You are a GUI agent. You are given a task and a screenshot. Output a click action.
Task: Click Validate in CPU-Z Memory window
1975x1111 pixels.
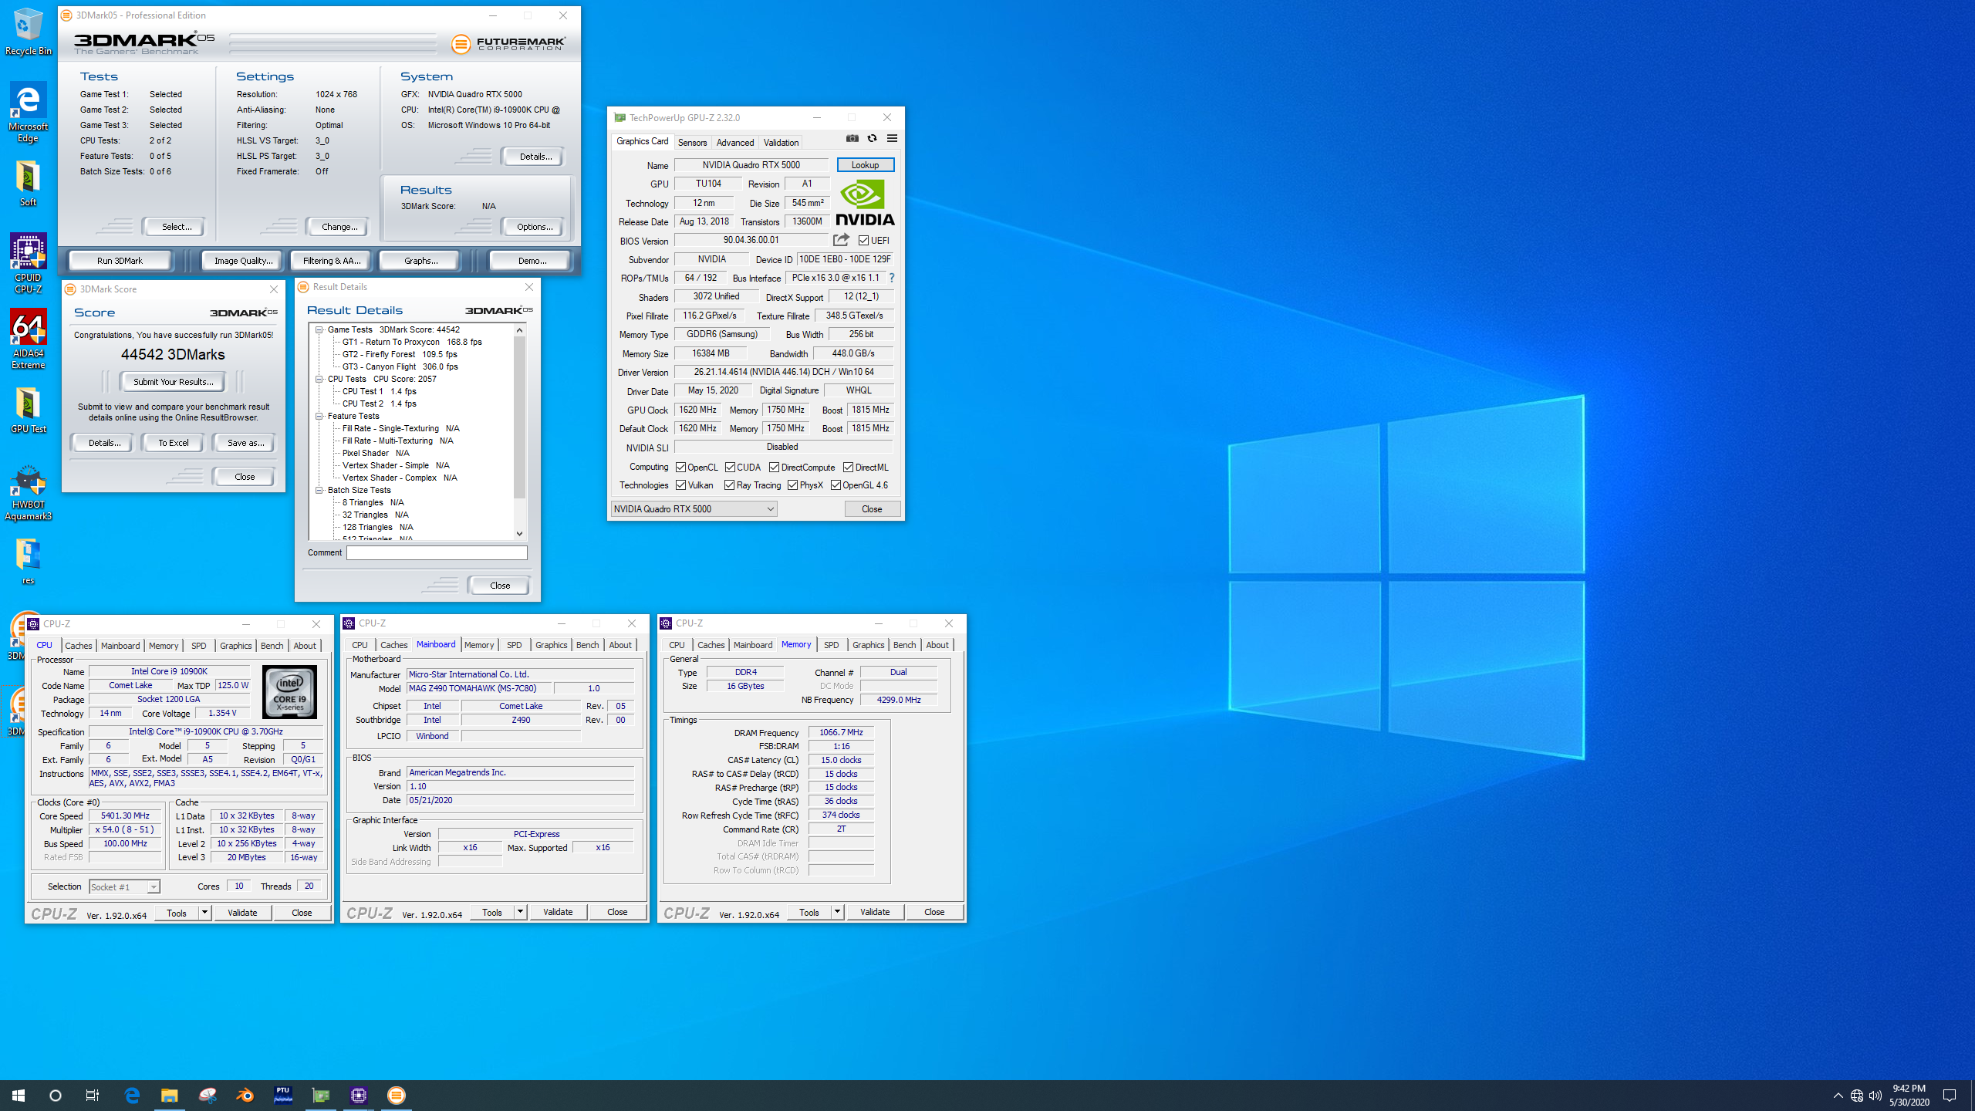(875, 912)
